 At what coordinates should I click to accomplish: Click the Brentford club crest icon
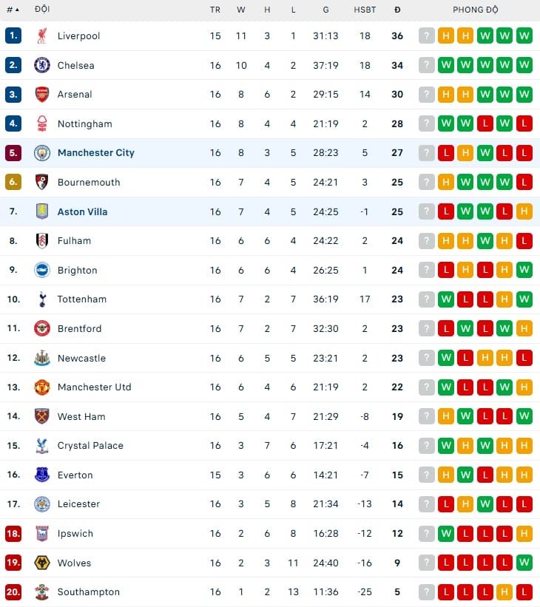tap(42, 328)
